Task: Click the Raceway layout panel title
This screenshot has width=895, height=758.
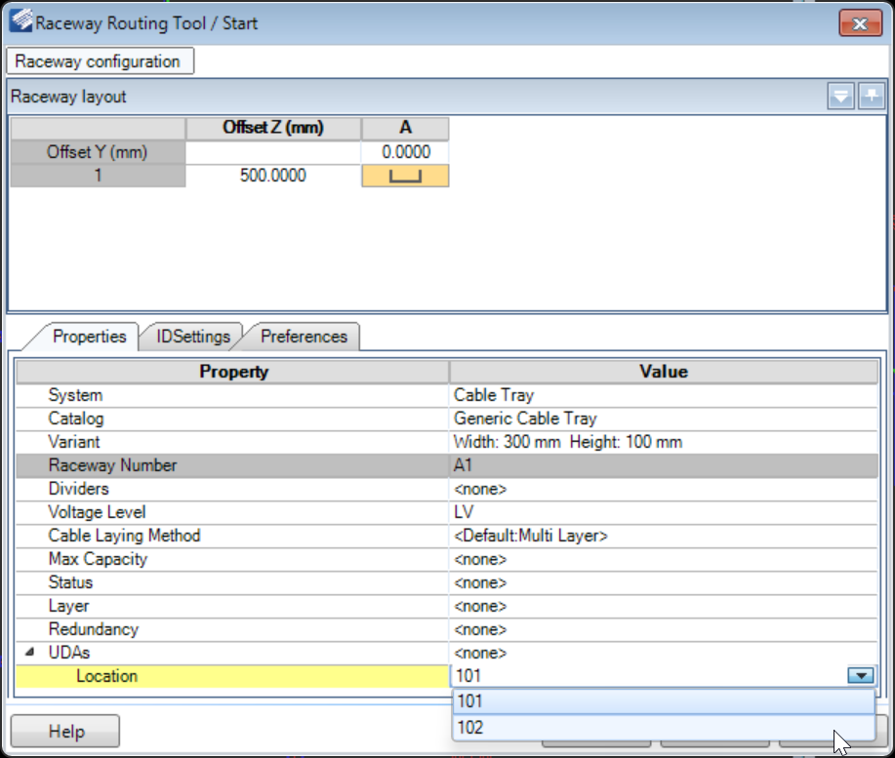Action: pyautogui.click(x=68, y=97)
